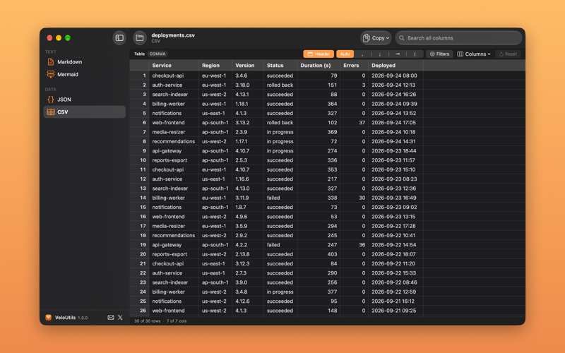
Task: Click duration cell 403
Action: [x=319, y=254]
